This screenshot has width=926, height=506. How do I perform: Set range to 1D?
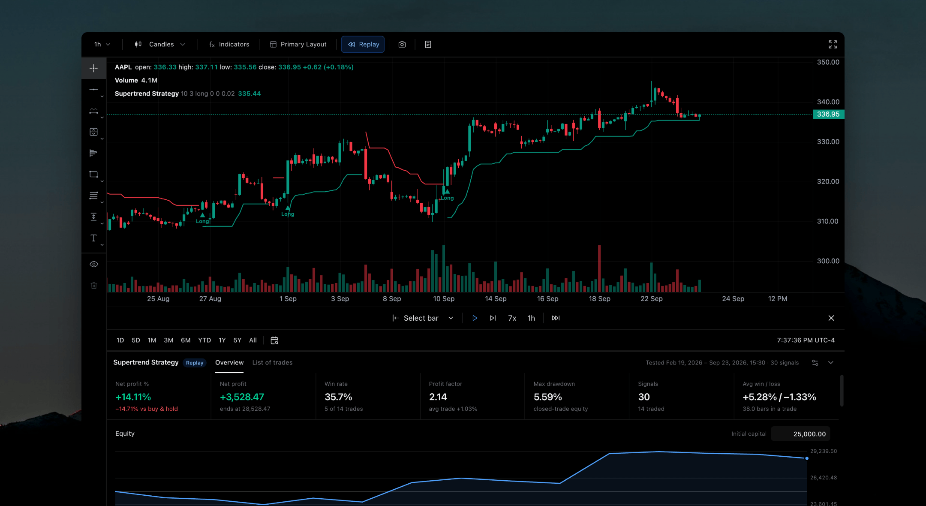(120, 340)
